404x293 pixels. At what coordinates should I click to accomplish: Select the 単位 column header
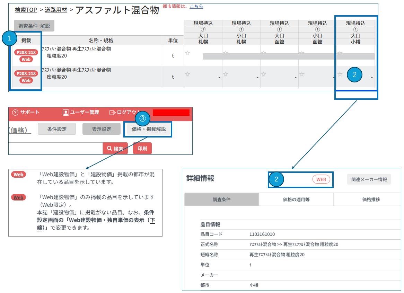coord(173,41)
